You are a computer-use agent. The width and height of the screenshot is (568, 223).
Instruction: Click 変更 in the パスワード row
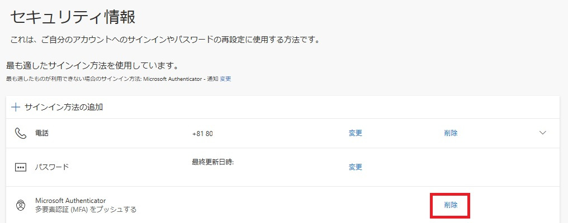356,167
